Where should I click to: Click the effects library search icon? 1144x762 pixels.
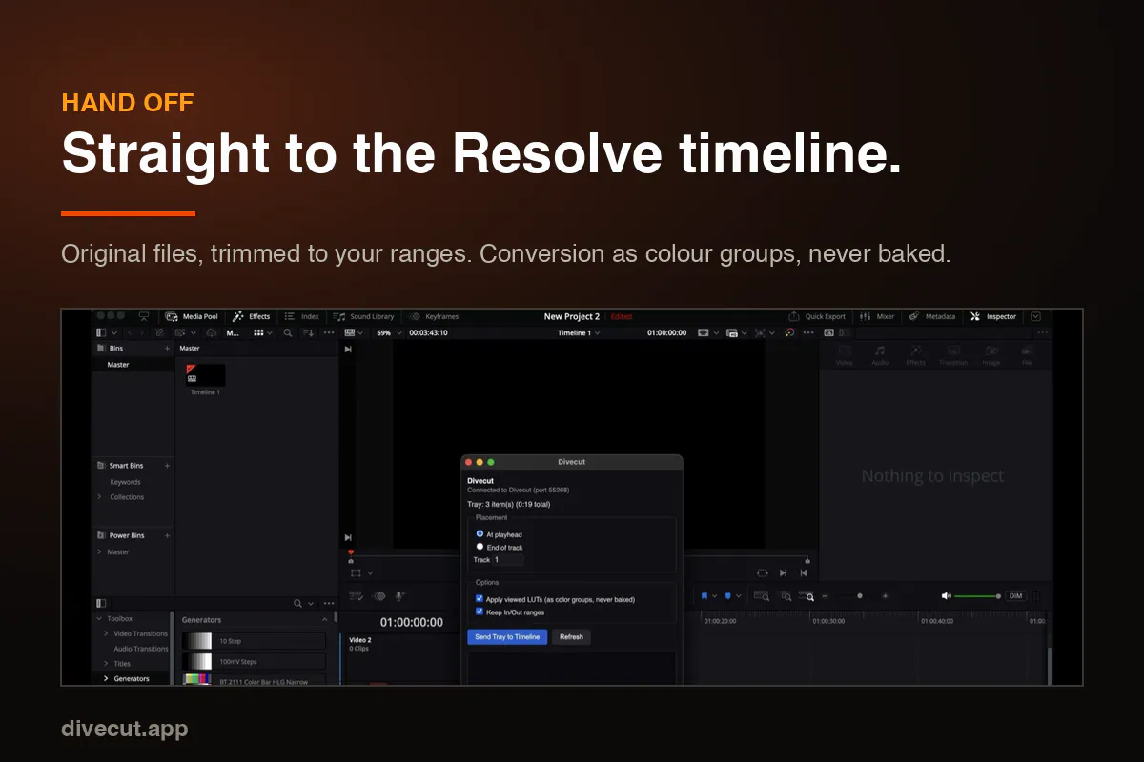pyautogui.click(x=297, y=603)
